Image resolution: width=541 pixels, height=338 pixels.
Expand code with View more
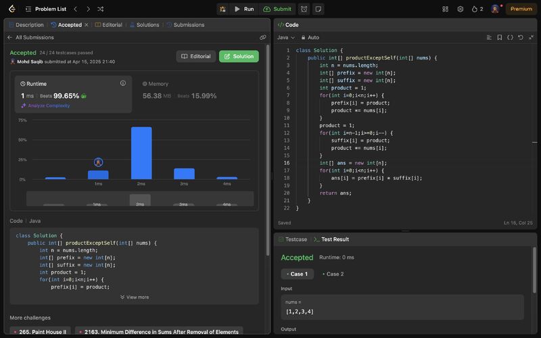pos(134,297)
